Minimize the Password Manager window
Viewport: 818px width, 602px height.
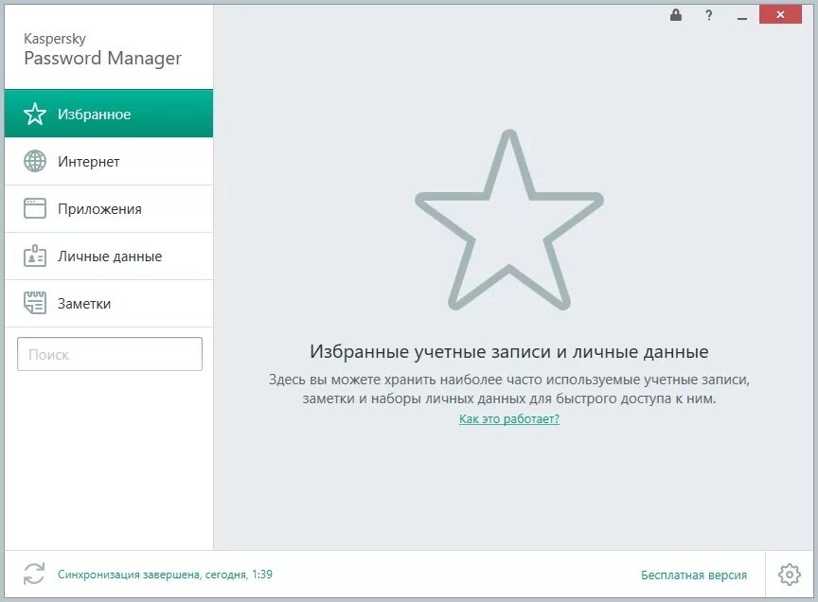pos(742,16)
